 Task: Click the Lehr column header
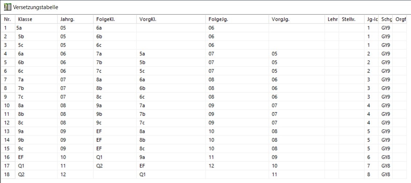(332, 19)
